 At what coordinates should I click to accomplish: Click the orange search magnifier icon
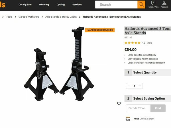pos(141,5)
